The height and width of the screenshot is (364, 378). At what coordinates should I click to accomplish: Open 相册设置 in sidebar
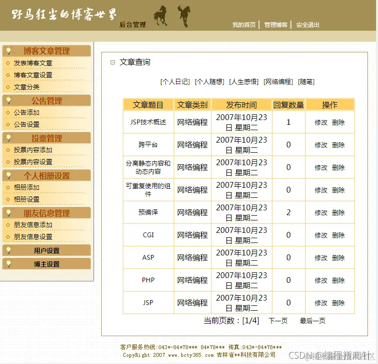click(26, 199)
